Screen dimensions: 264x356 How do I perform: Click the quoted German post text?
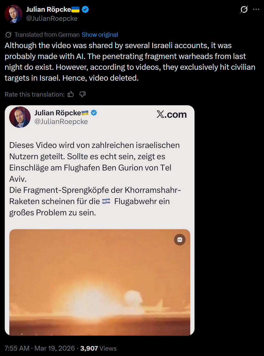(x=95, y=179)
